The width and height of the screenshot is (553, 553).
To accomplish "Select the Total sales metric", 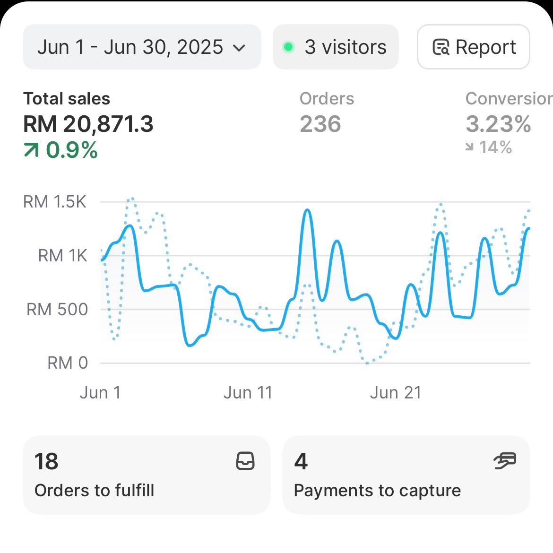I will click(x=67, y=99).
